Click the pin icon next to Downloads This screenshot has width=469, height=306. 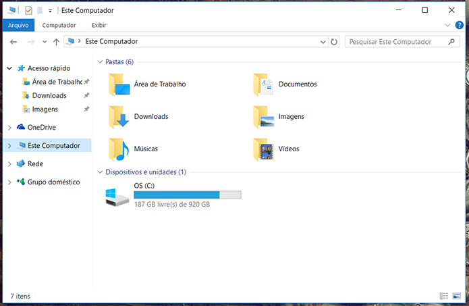point(86,95)
